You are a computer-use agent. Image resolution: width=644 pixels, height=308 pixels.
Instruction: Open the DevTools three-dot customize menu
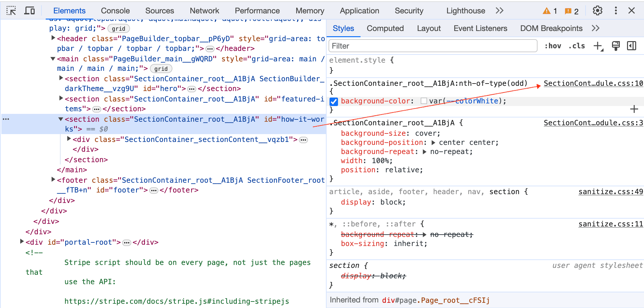616,11
